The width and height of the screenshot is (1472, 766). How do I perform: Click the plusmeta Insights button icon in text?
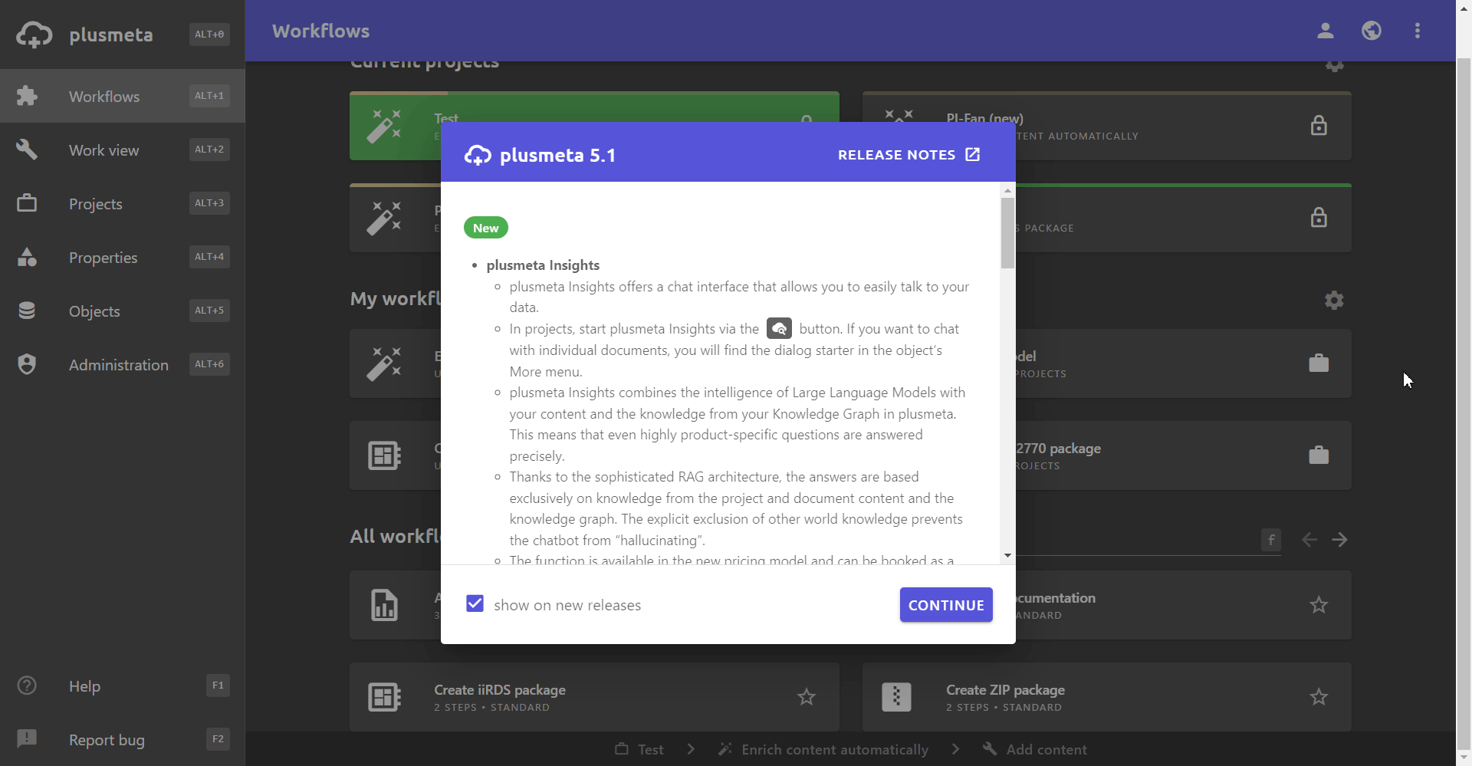(779, 329)
